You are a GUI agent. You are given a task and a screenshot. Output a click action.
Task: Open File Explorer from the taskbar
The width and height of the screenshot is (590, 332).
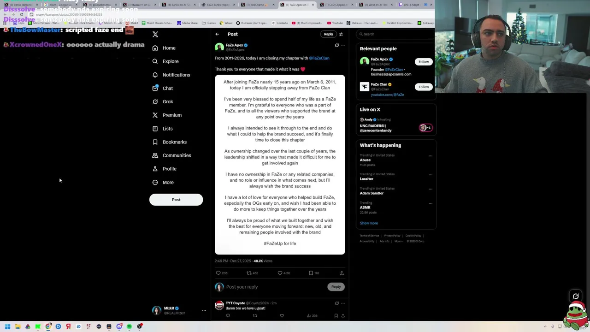click(x=18, y=326)
